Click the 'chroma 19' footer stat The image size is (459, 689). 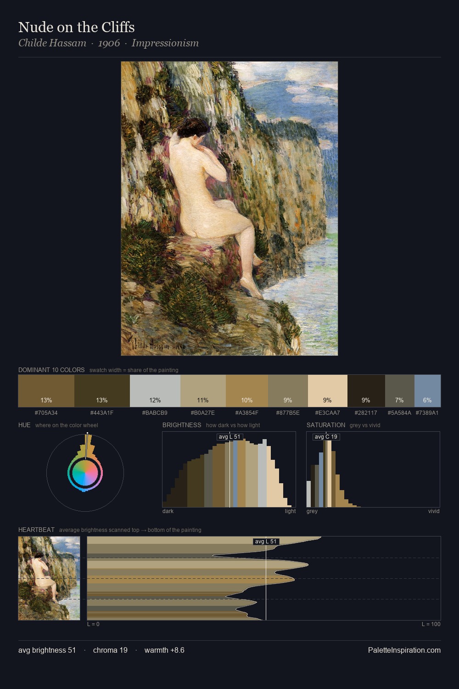[110, 650]
